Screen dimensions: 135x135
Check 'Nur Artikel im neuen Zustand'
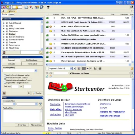tap(5, 78)
